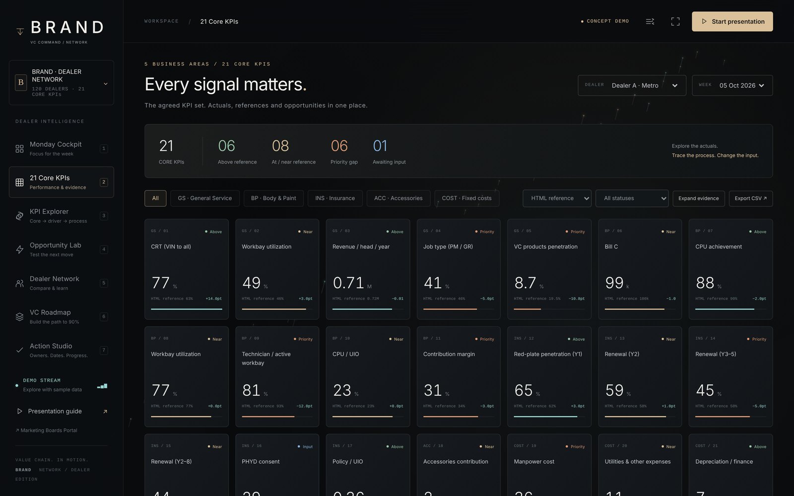The width and height of the screenshot is (794, 496).
Task: Click the 21 Core KPIs table icon
Action: tap(19, 182)
